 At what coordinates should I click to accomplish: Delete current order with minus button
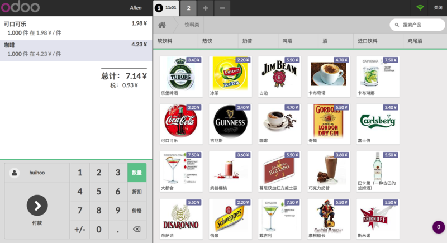(x=222, y=8)
